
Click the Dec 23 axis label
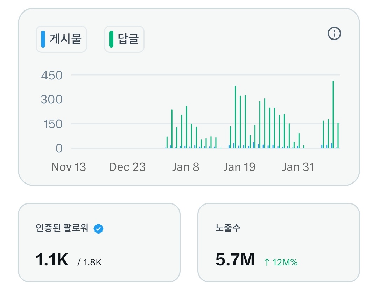pyautogui.click(x=127, y=167)
